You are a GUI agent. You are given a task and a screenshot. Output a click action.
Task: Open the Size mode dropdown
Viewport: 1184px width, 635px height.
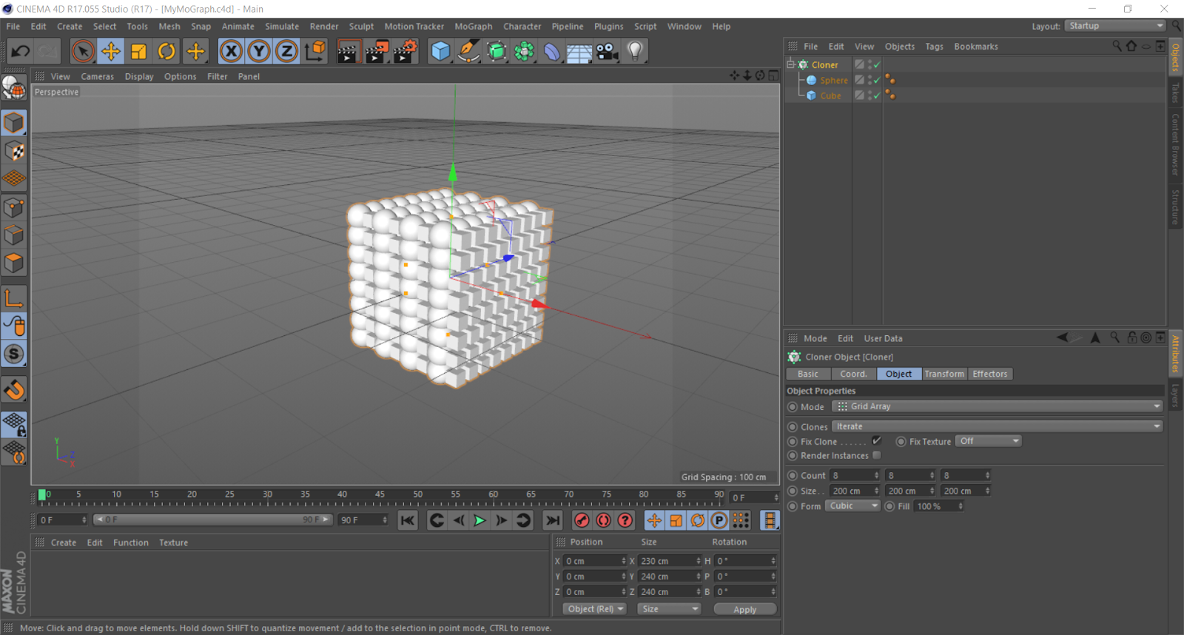coord(669,609)
